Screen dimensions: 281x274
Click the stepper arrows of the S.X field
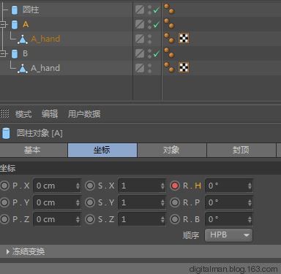(x=162, y=186)
